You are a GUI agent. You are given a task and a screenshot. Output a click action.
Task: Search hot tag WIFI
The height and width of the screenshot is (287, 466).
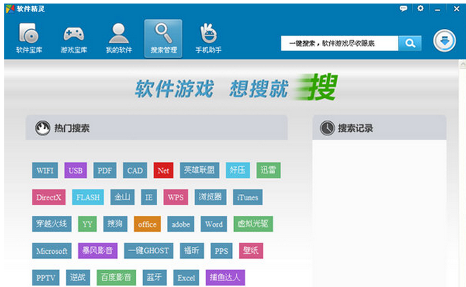click(x=45, y=171)
